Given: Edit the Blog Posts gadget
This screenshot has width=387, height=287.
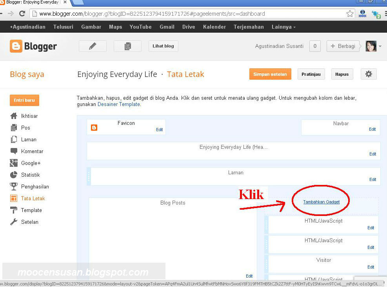Looking at the screenshot, I should pyautogui.click(x=249, y=276).
